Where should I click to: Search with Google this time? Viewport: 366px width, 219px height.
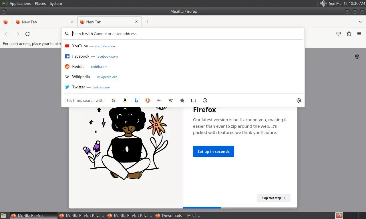114,100
